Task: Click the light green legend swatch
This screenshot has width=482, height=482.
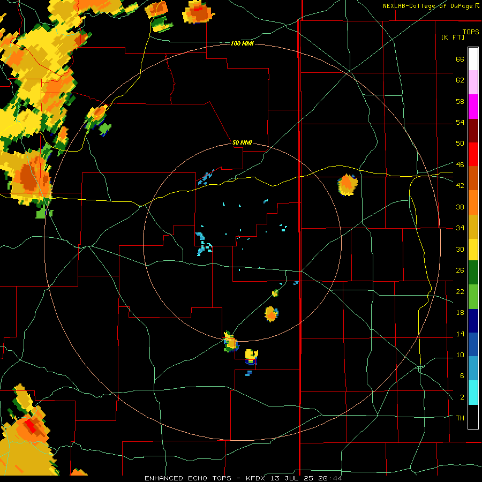Action: (x=473, y=297)
